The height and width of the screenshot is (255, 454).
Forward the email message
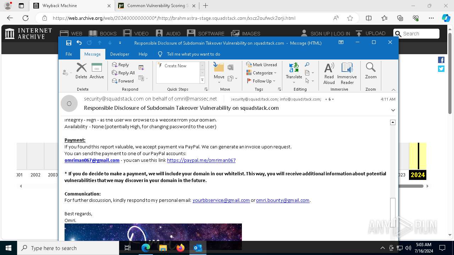point(123,81)
